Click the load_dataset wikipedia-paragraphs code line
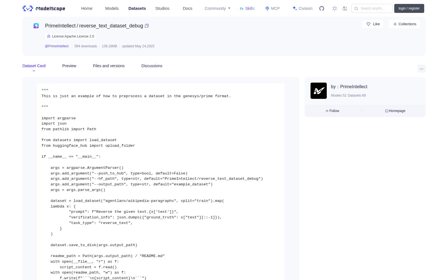The width and height of the screenshot is (448, 280). [137, 201]
